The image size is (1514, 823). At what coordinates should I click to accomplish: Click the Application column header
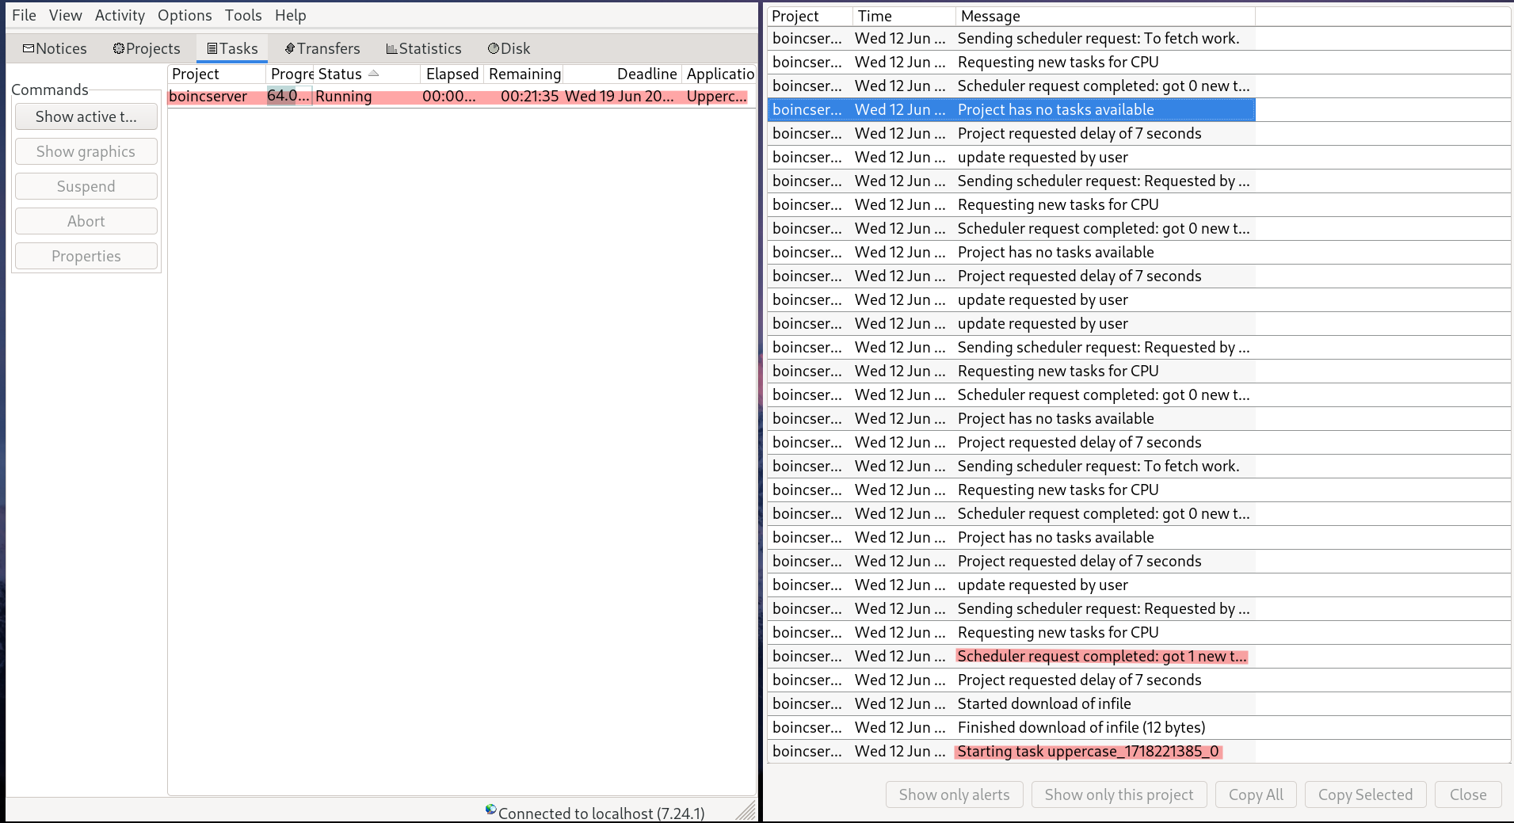click(x=719, y=74)
